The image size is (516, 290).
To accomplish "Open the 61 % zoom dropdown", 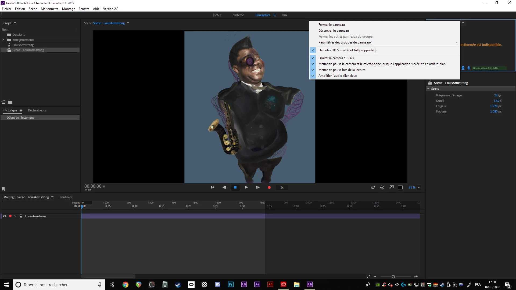I will click(419, 187).
